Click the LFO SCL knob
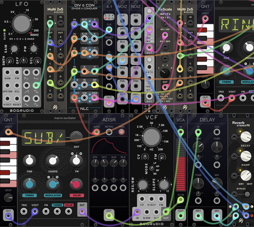 (37, 61)
